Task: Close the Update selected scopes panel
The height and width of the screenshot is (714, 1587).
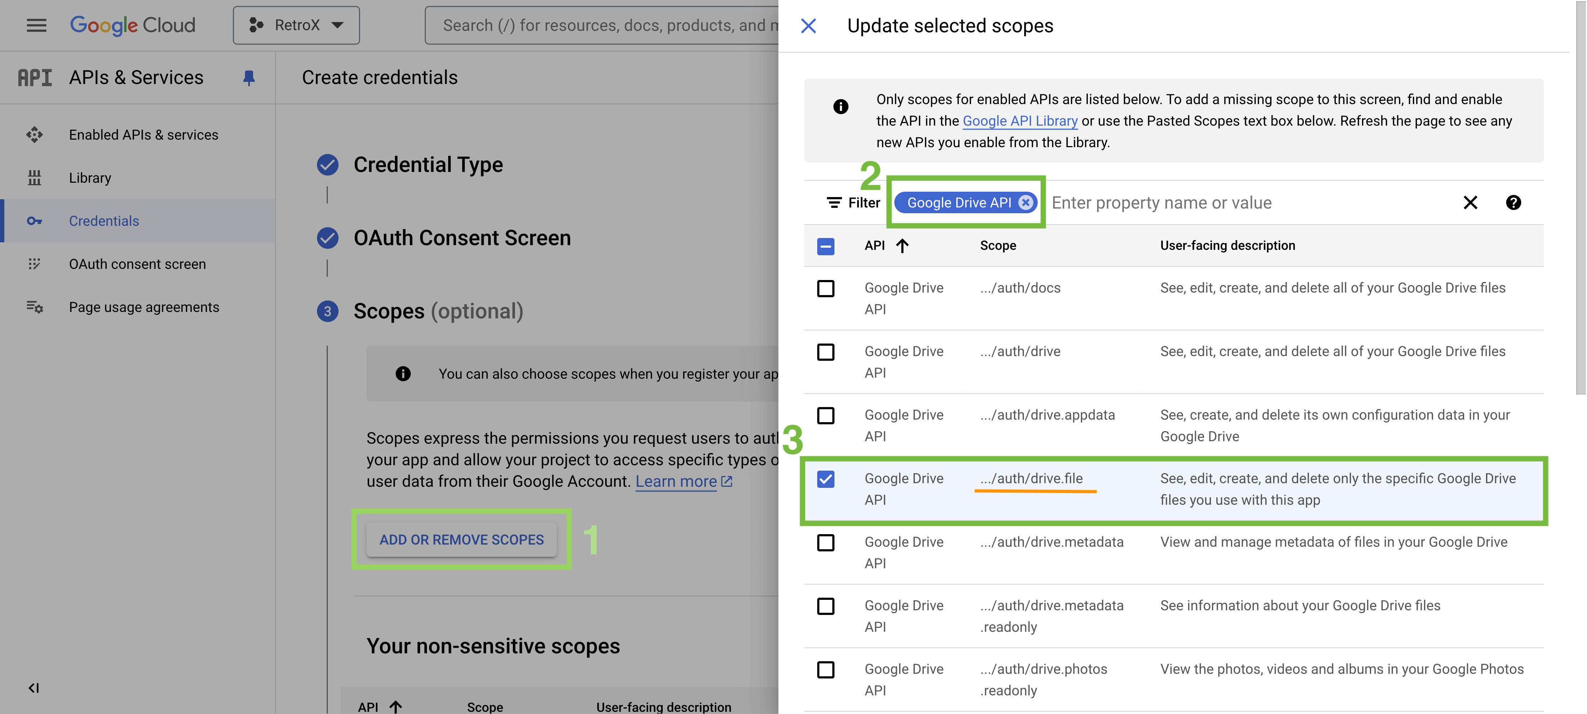Action: pyautogui.click(x=808, y=26)
